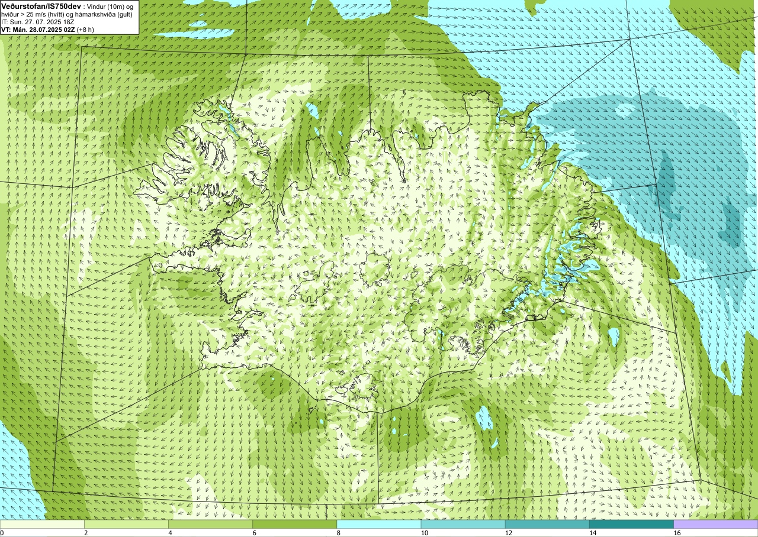The height and width of the screenshot is (537, 758).
Task: Click the 'IT: Sun. 27. 07. 2025 18Z' line
Action: 38,21
